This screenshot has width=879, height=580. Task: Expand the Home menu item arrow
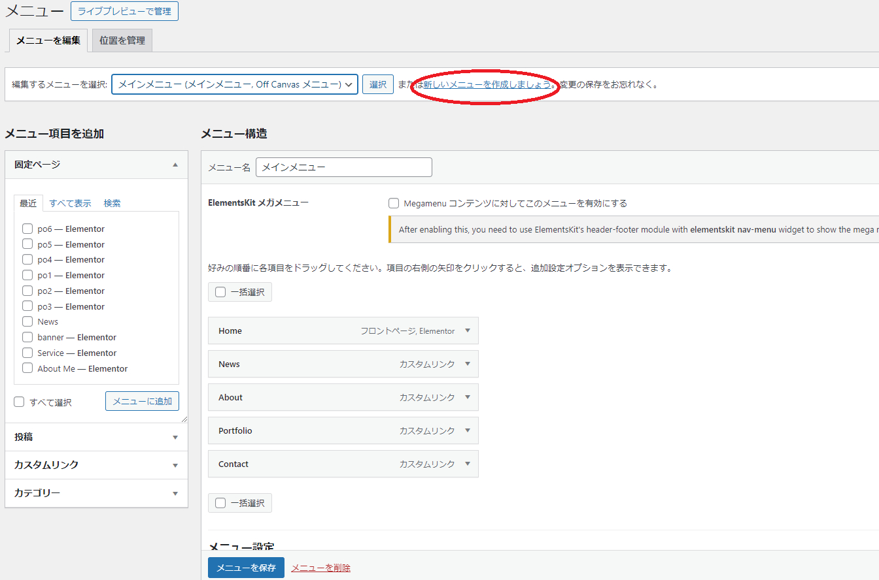pos(467,330)
